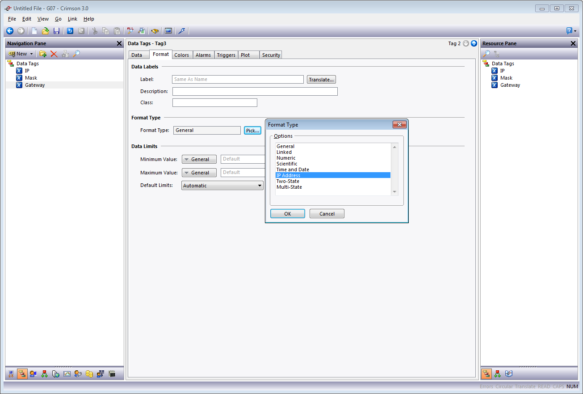Click the lightning bolt toolbar icon
This screenshot has width=583, height=394.
click(181, 31)
